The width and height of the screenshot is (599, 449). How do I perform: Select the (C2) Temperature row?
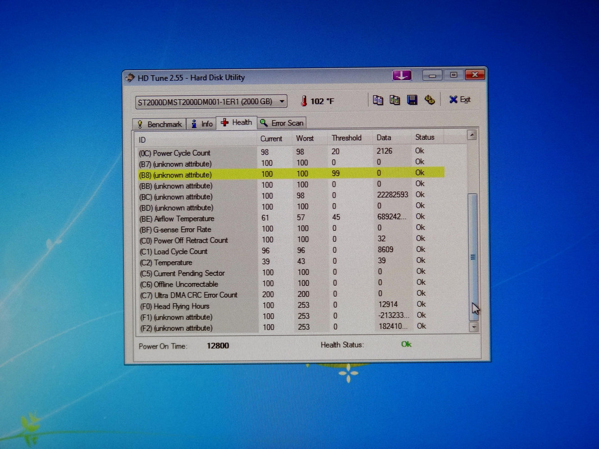pos(291,262)
